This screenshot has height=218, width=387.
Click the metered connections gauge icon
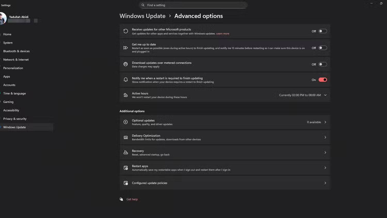click(x=126, y=64)
